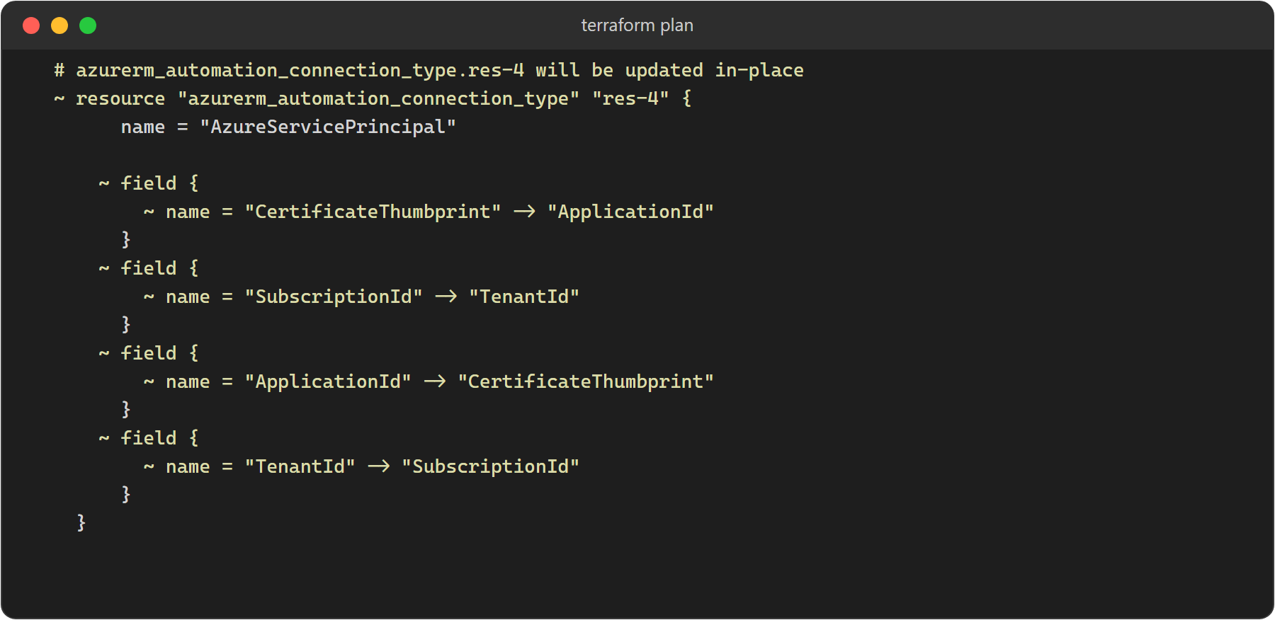1275x620 pixels.
Task: Click the quoted "res-4" resource label
Action: pyautogui.click(x=630, y=98)
